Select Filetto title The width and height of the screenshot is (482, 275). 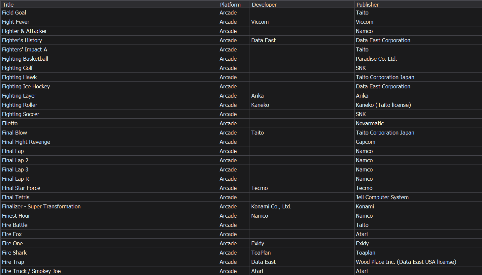point(10,123)
